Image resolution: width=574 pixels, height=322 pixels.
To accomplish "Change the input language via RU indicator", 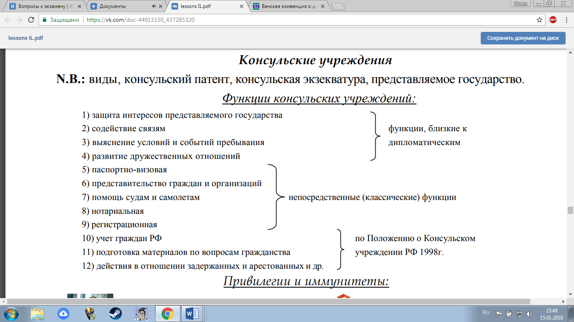I will (486, 313).
